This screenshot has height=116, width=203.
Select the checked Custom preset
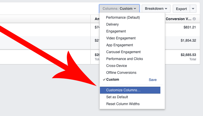(113, 80)
